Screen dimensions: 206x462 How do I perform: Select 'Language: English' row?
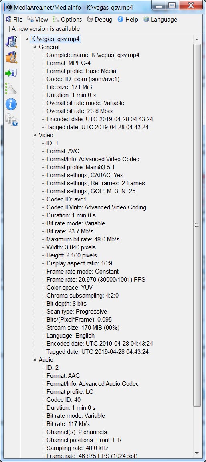pos(71,336)
